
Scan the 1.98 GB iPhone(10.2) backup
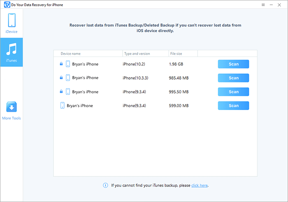tap(233, 64)
